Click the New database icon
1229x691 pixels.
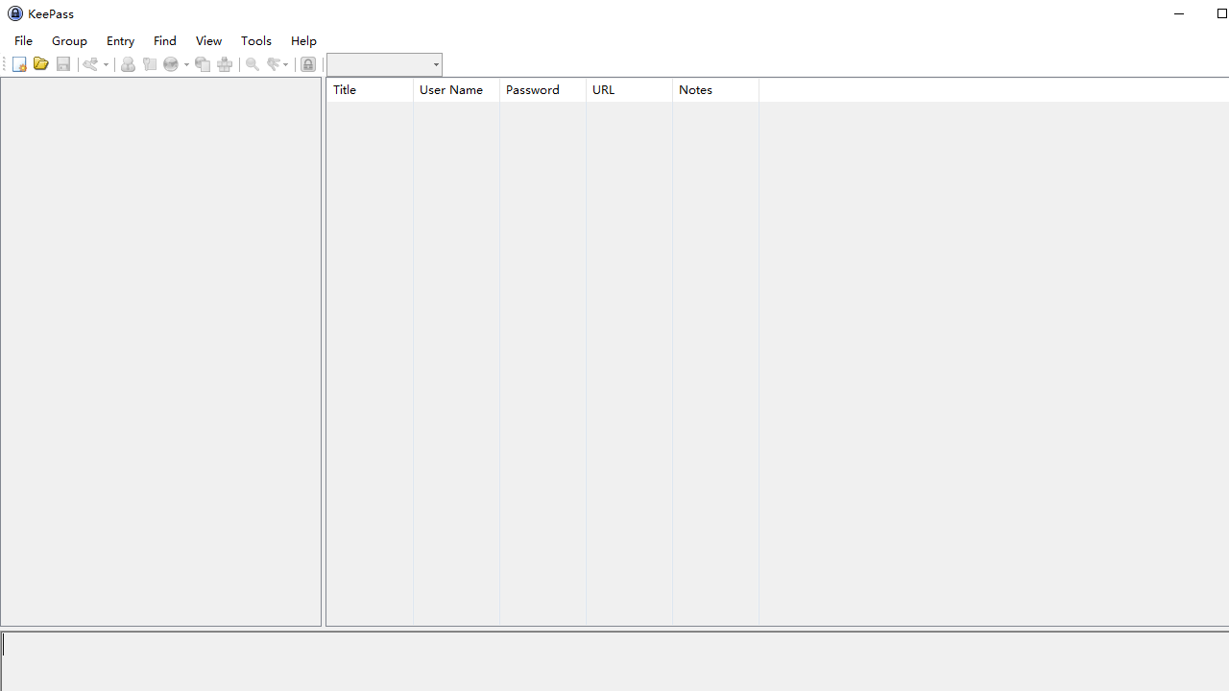tap(19, 64)
